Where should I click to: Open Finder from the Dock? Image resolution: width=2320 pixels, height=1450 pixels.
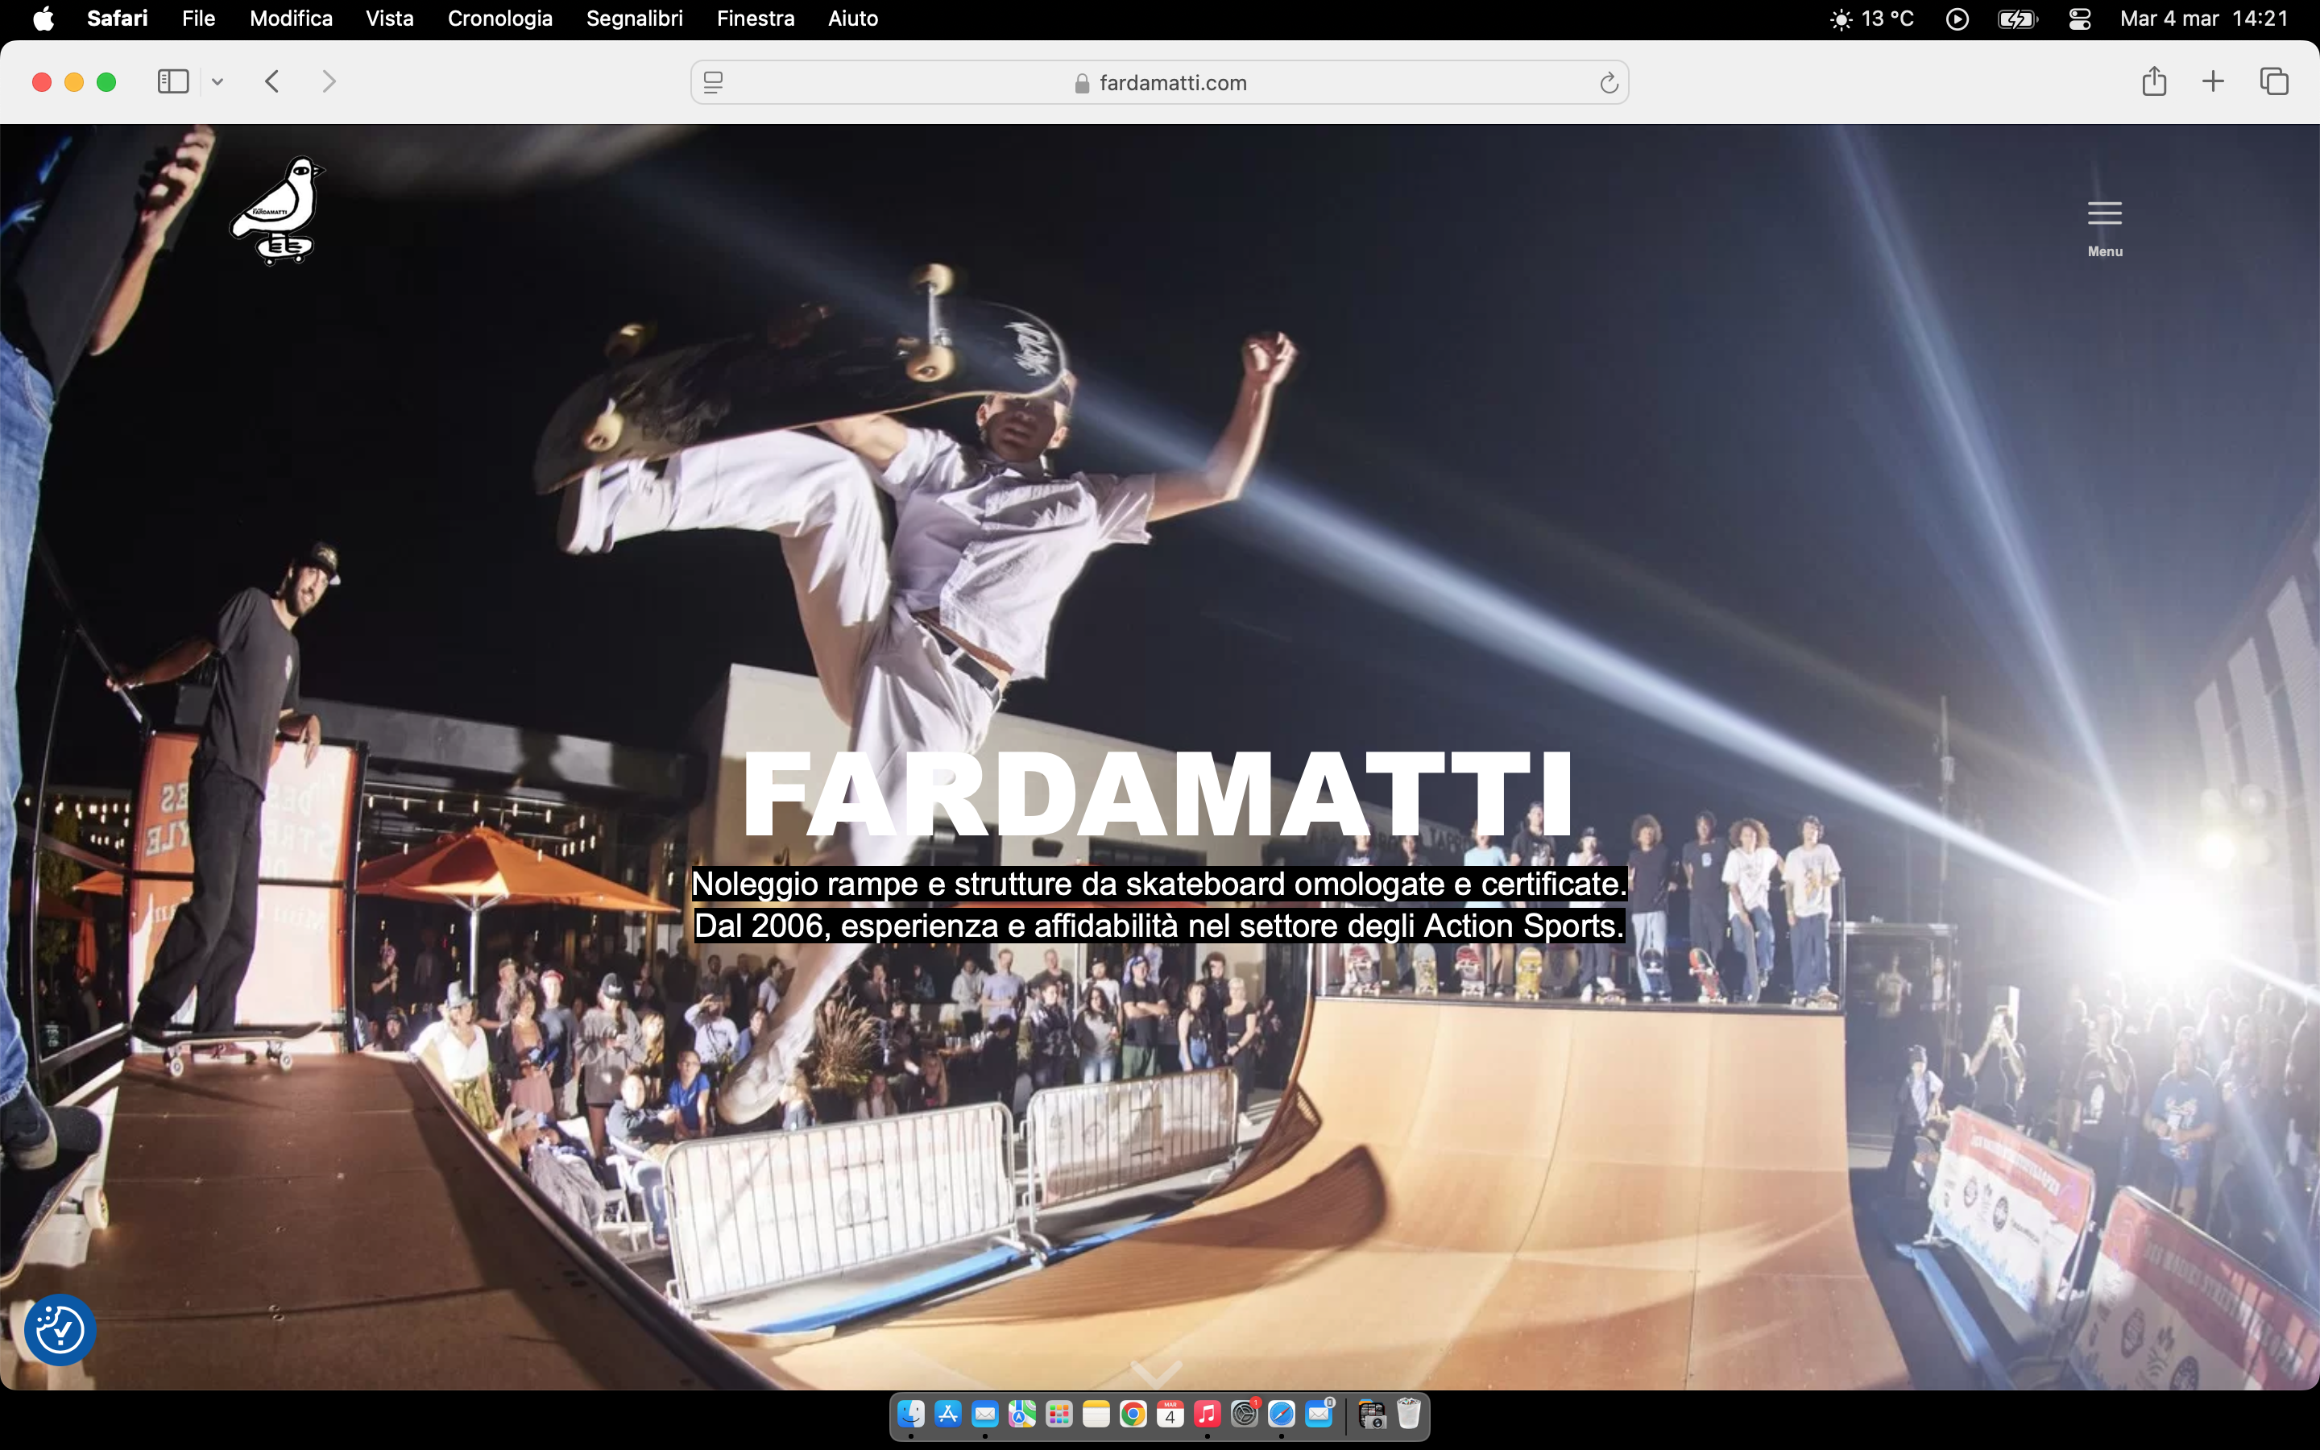pyautogui.click(x=911, y=1414)
